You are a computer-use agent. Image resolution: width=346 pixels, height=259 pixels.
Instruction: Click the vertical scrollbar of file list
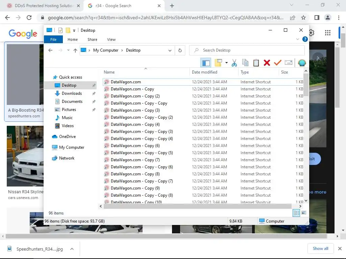[306, 85]
